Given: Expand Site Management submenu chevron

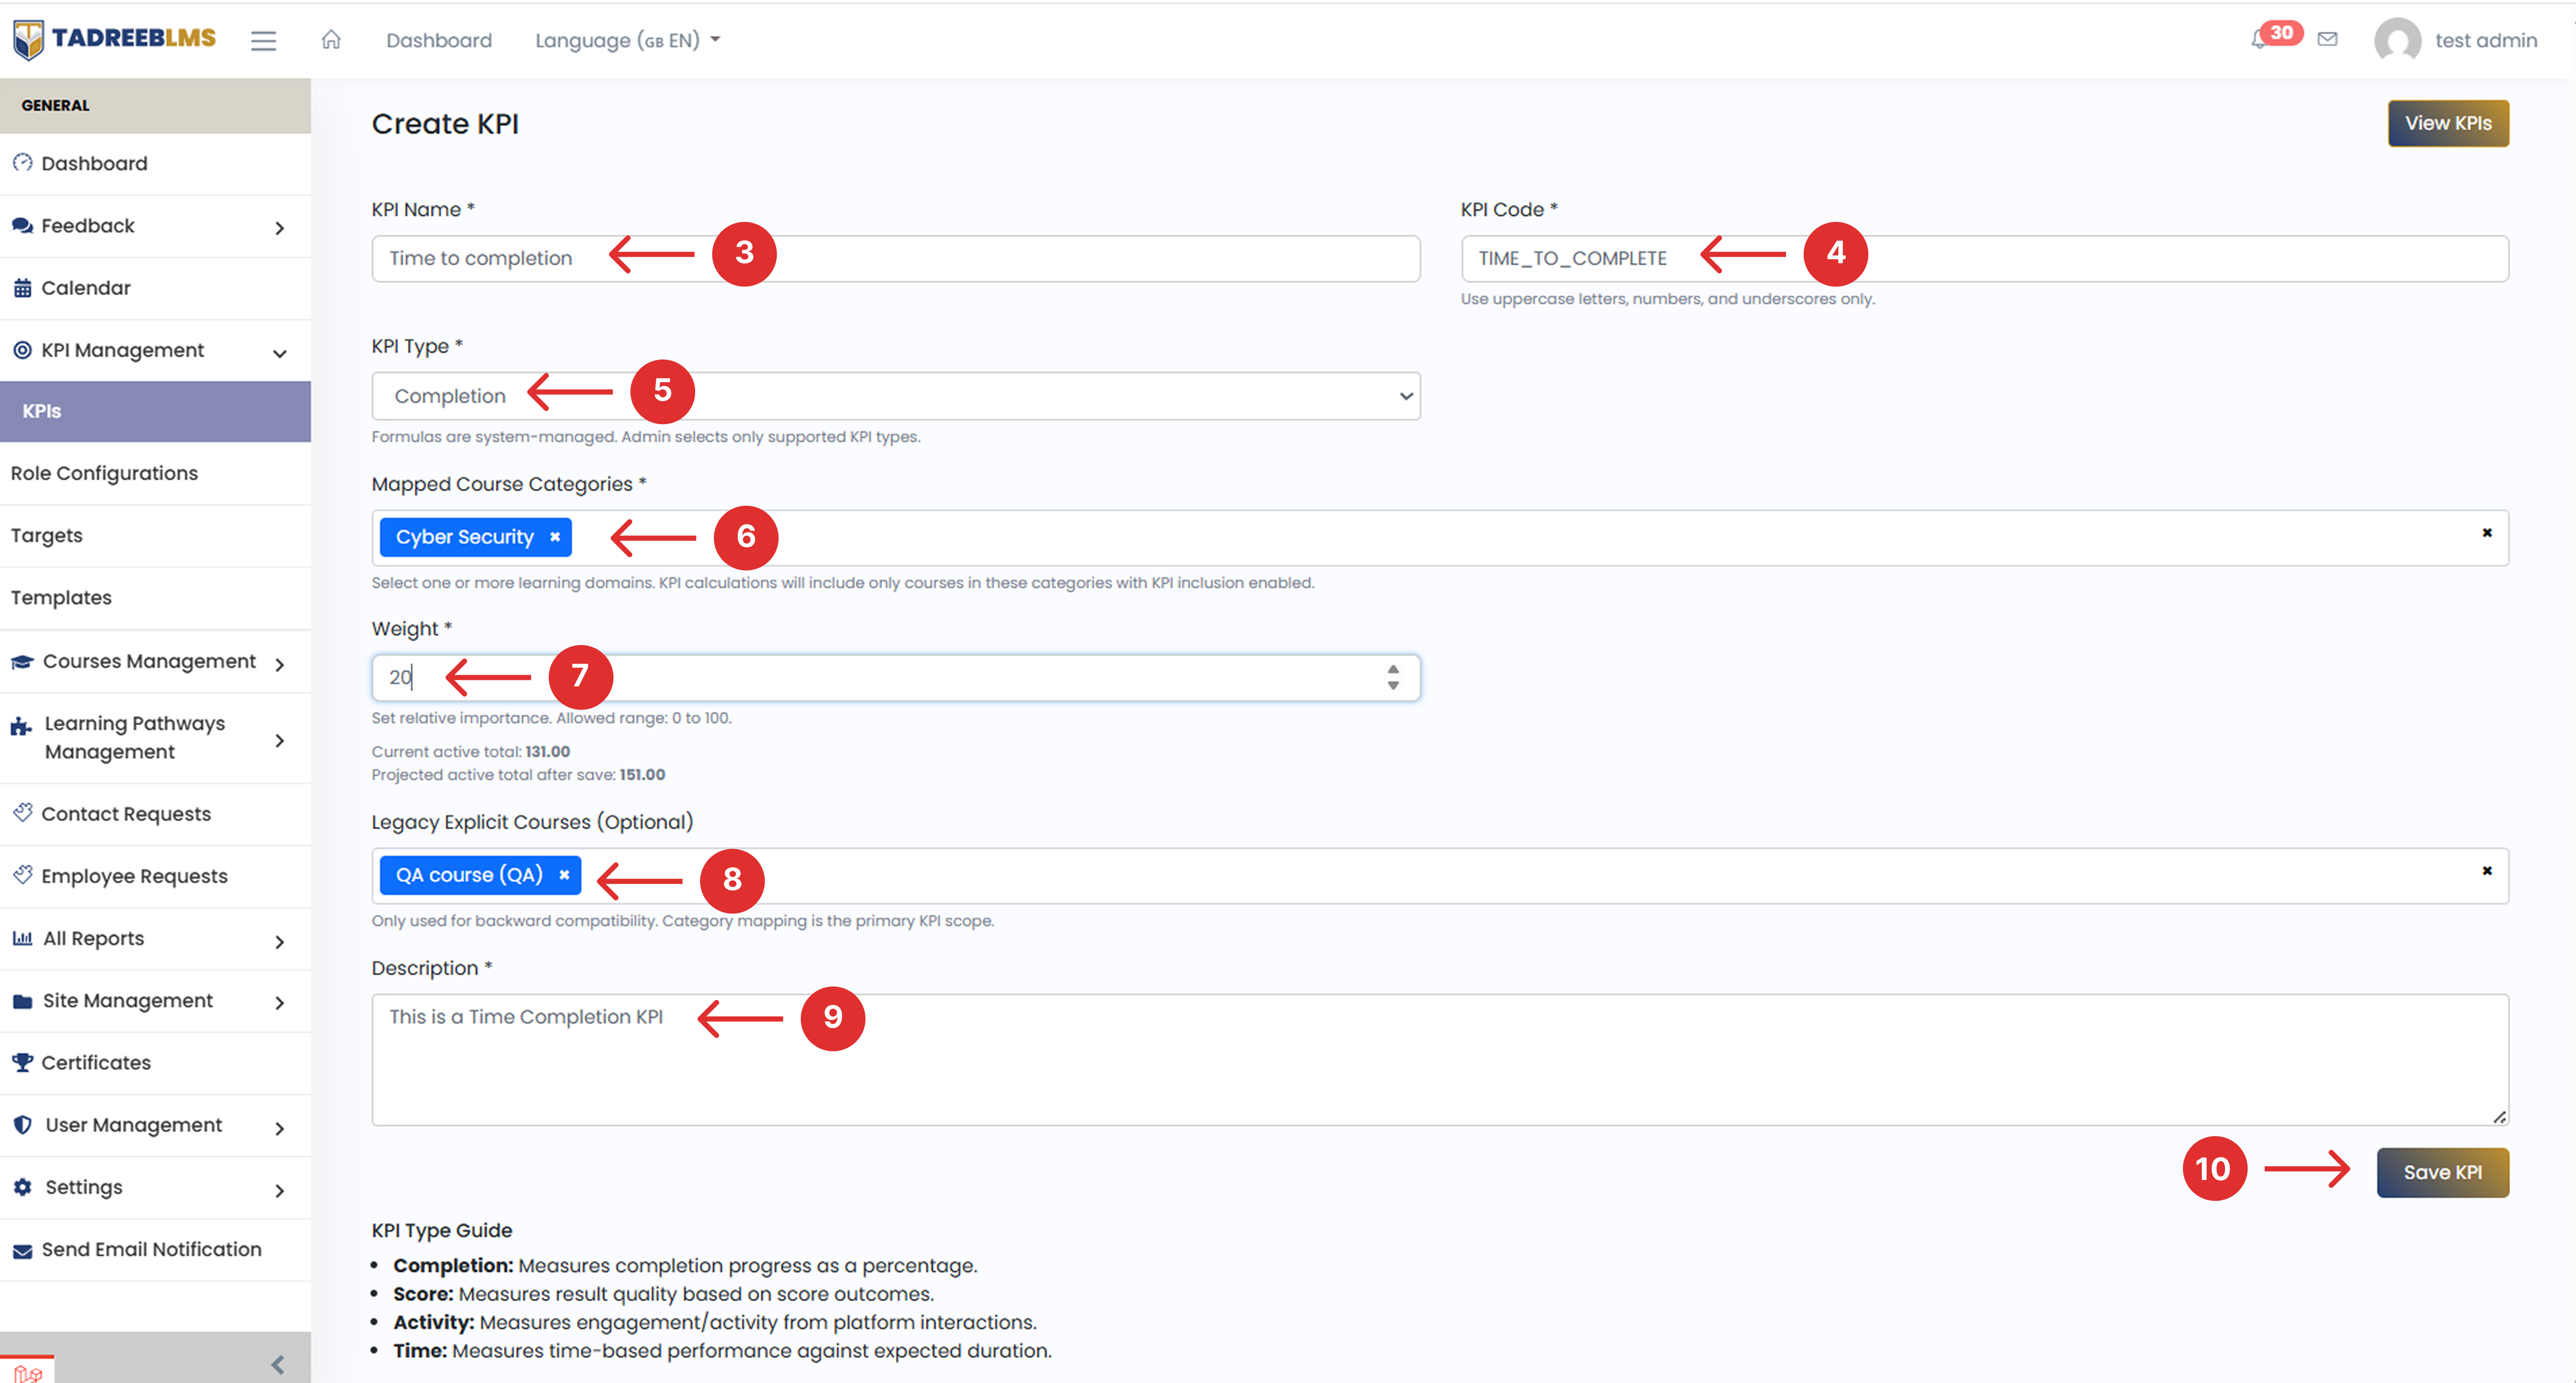Looking at the screenshot, I should 279,1002.
